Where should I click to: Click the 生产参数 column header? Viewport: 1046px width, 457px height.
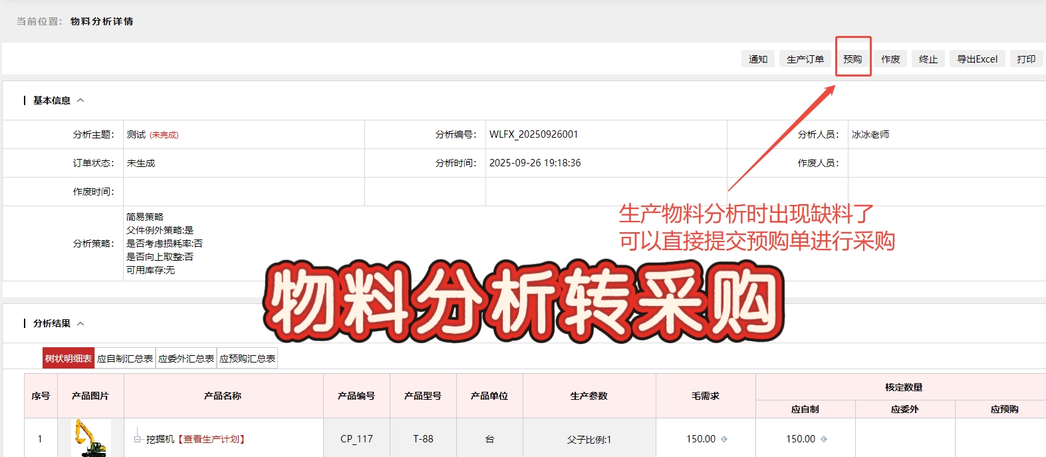589,396
